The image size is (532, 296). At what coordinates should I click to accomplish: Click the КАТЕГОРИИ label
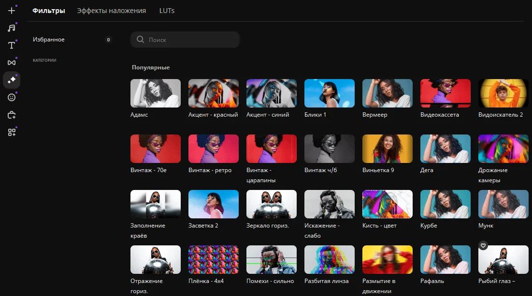coord(44,60)
